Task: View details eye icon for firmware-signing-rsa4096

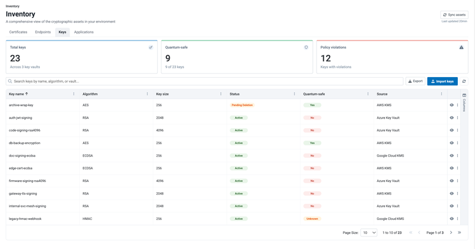Action: 452,181
